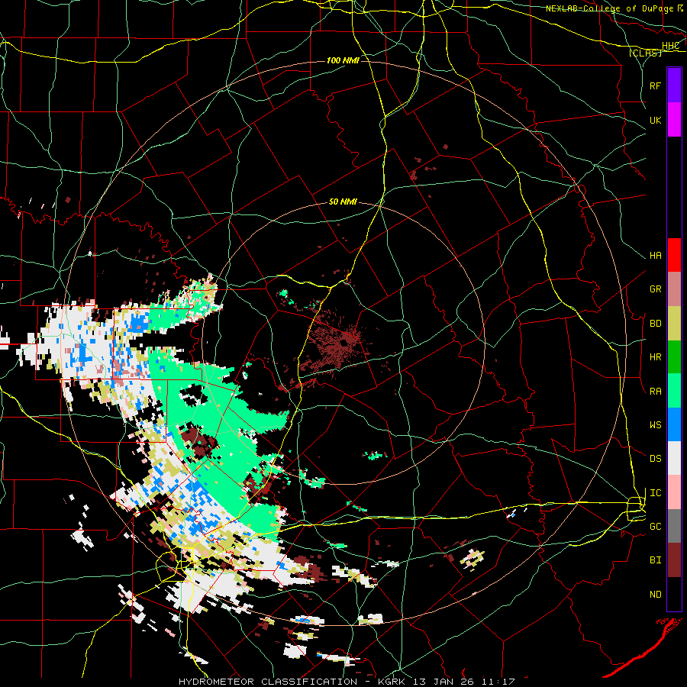Image resolution: width=687 pixels, height=687 pixels.
Task: Click the UK legend label
Action: click(x=655, y=120)
